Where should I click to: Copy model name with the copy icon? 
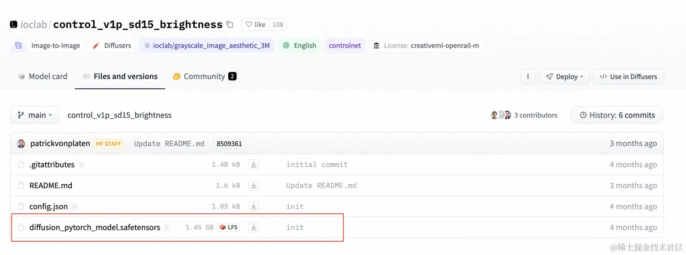pyautogui.click(x=230, y=25)
